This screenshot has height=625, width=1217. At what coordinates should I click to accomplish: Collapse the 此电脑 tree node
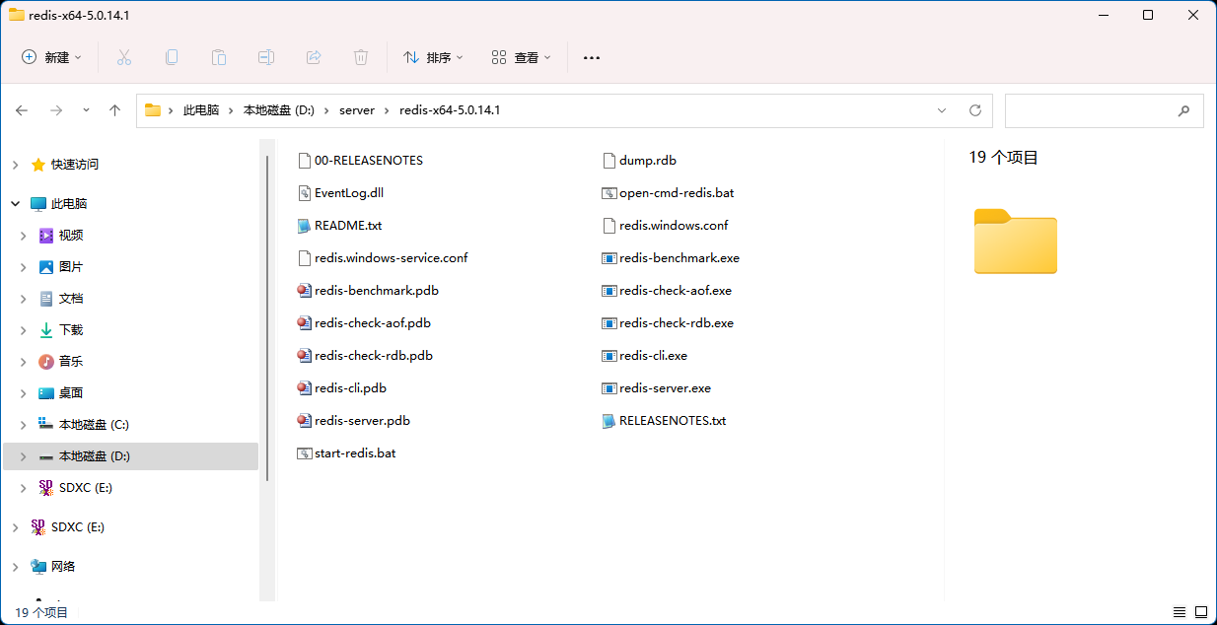pos(15,204)
